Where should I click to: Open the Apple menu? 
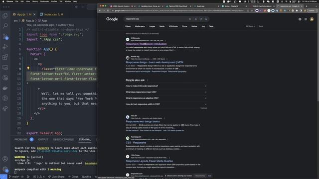pos(3,1)
